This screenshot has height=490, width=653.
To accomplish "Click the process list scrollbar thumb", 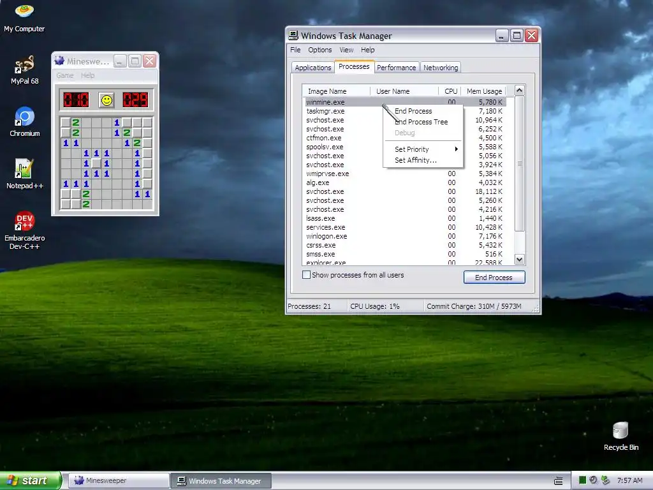I will [x=519, y=164].
